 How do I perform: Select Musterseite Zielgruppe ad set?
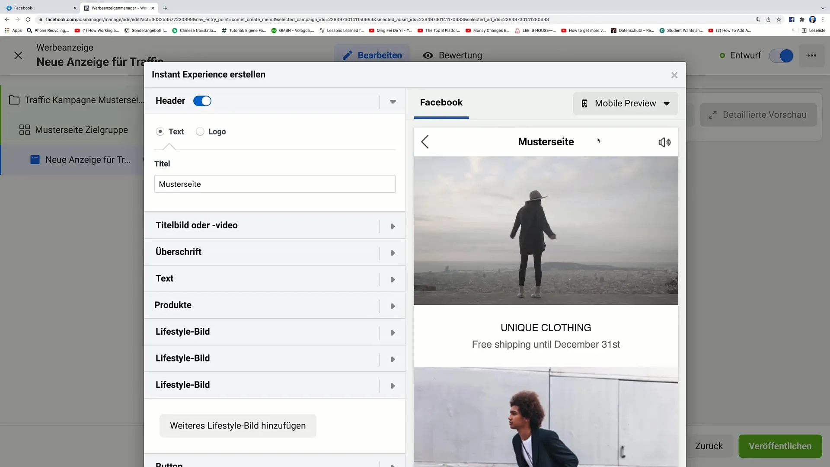tap(73, 130)
